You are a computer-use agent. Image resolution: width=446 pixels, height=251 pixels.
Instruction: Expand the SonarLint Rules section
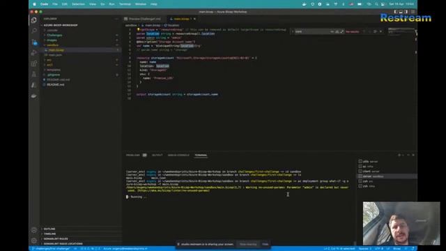pos(56,238)
